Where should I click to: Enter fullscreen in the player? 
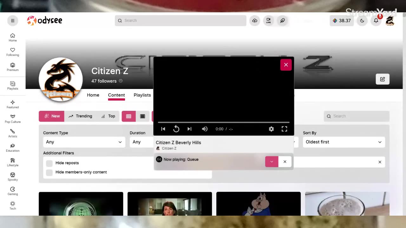point(285,129)
